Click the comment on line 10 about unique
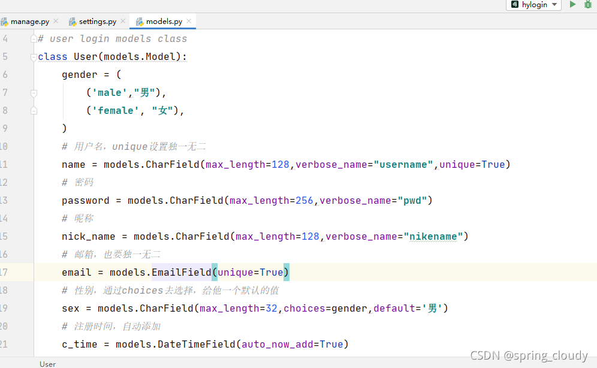Viewport: 597px width, 368px height. coord(134,146)
